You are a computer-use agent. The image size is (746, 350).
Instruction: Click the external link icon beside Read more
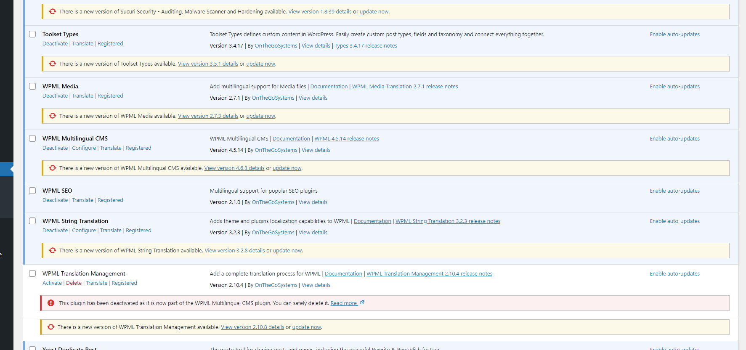pyautogui.click(x=362, y=302)
